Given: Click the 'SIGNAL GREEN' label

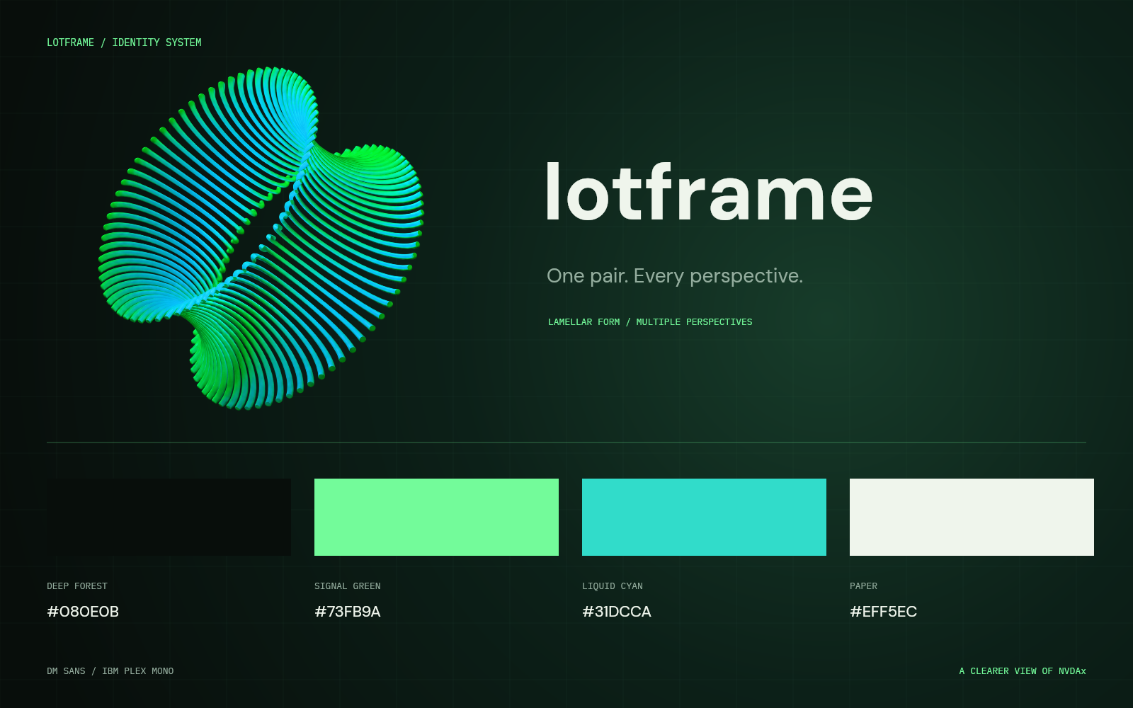Looking at the screenshot, I should pos(348,586).
